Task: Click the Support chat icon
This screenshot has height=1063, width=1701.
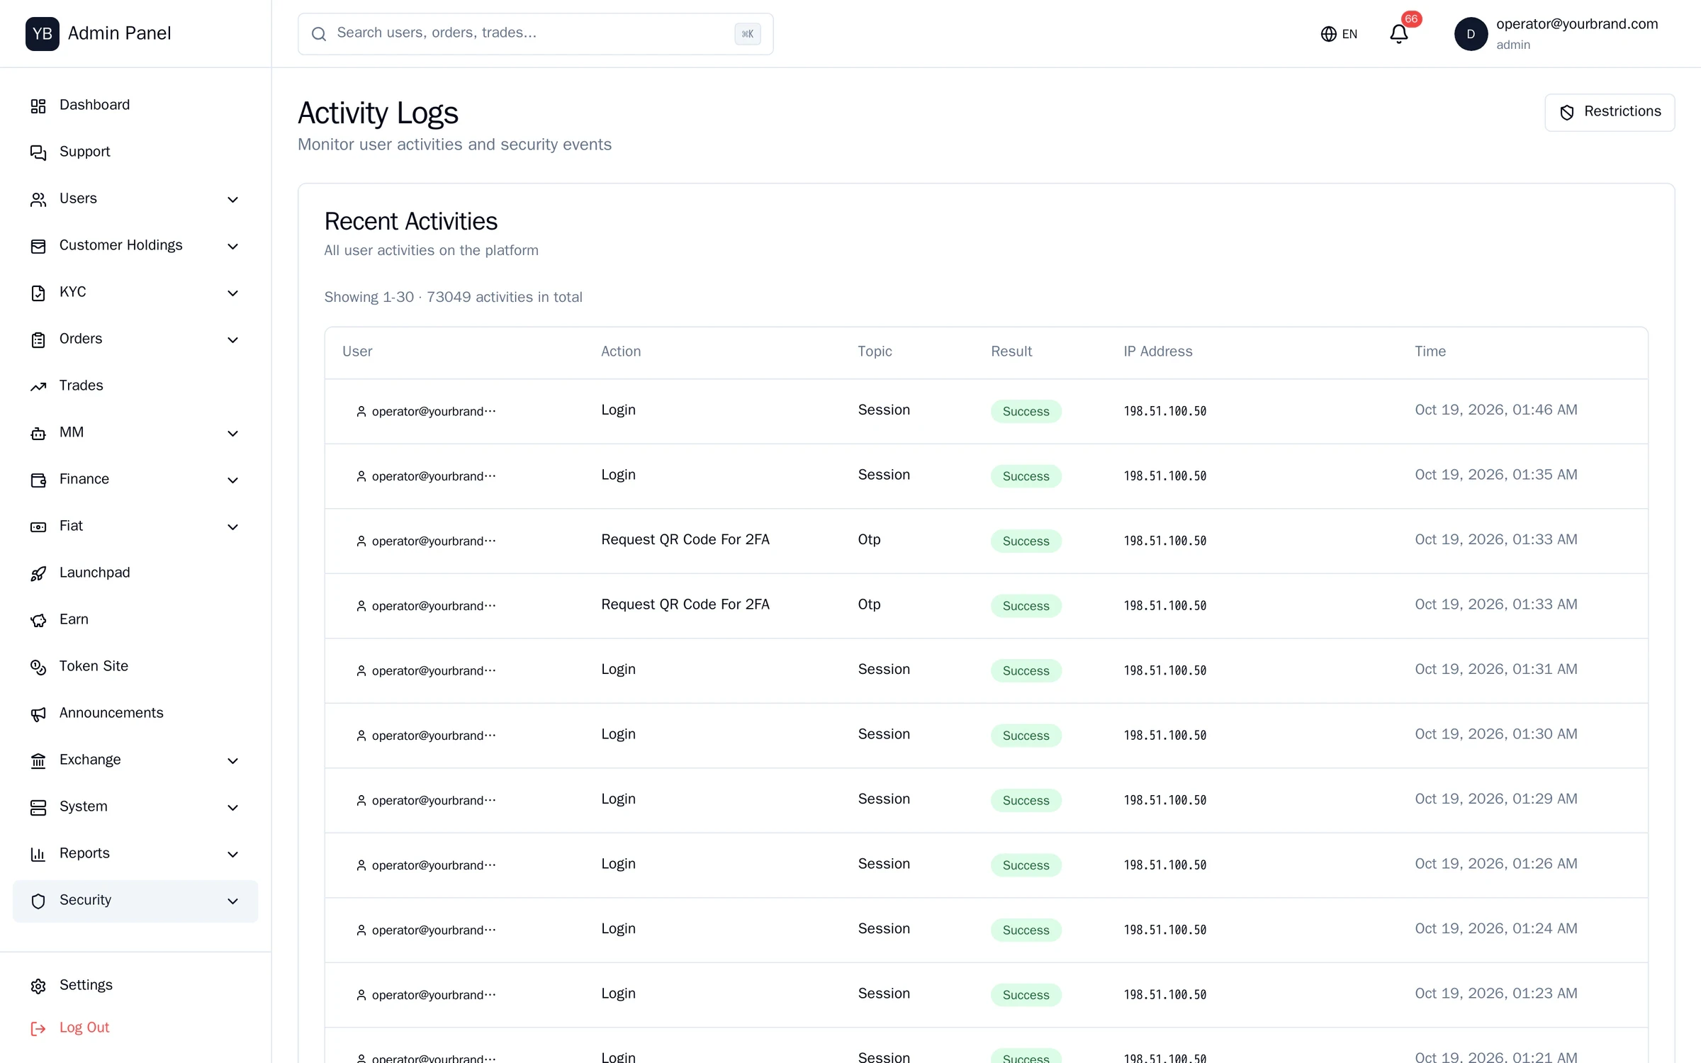Action: pos(38,153)
